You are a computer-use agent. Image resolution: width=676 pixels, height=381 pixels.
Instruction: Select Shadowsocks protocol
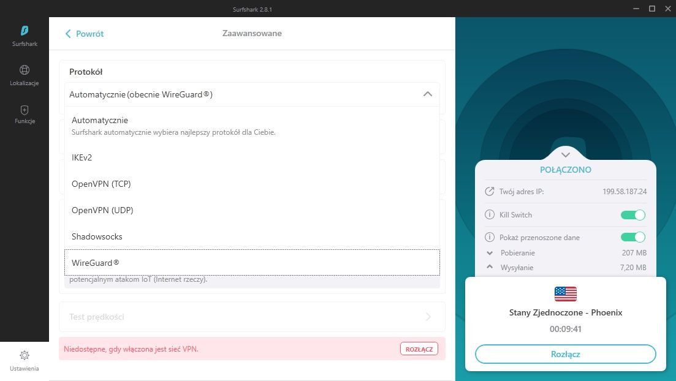(x=252, y=236)
